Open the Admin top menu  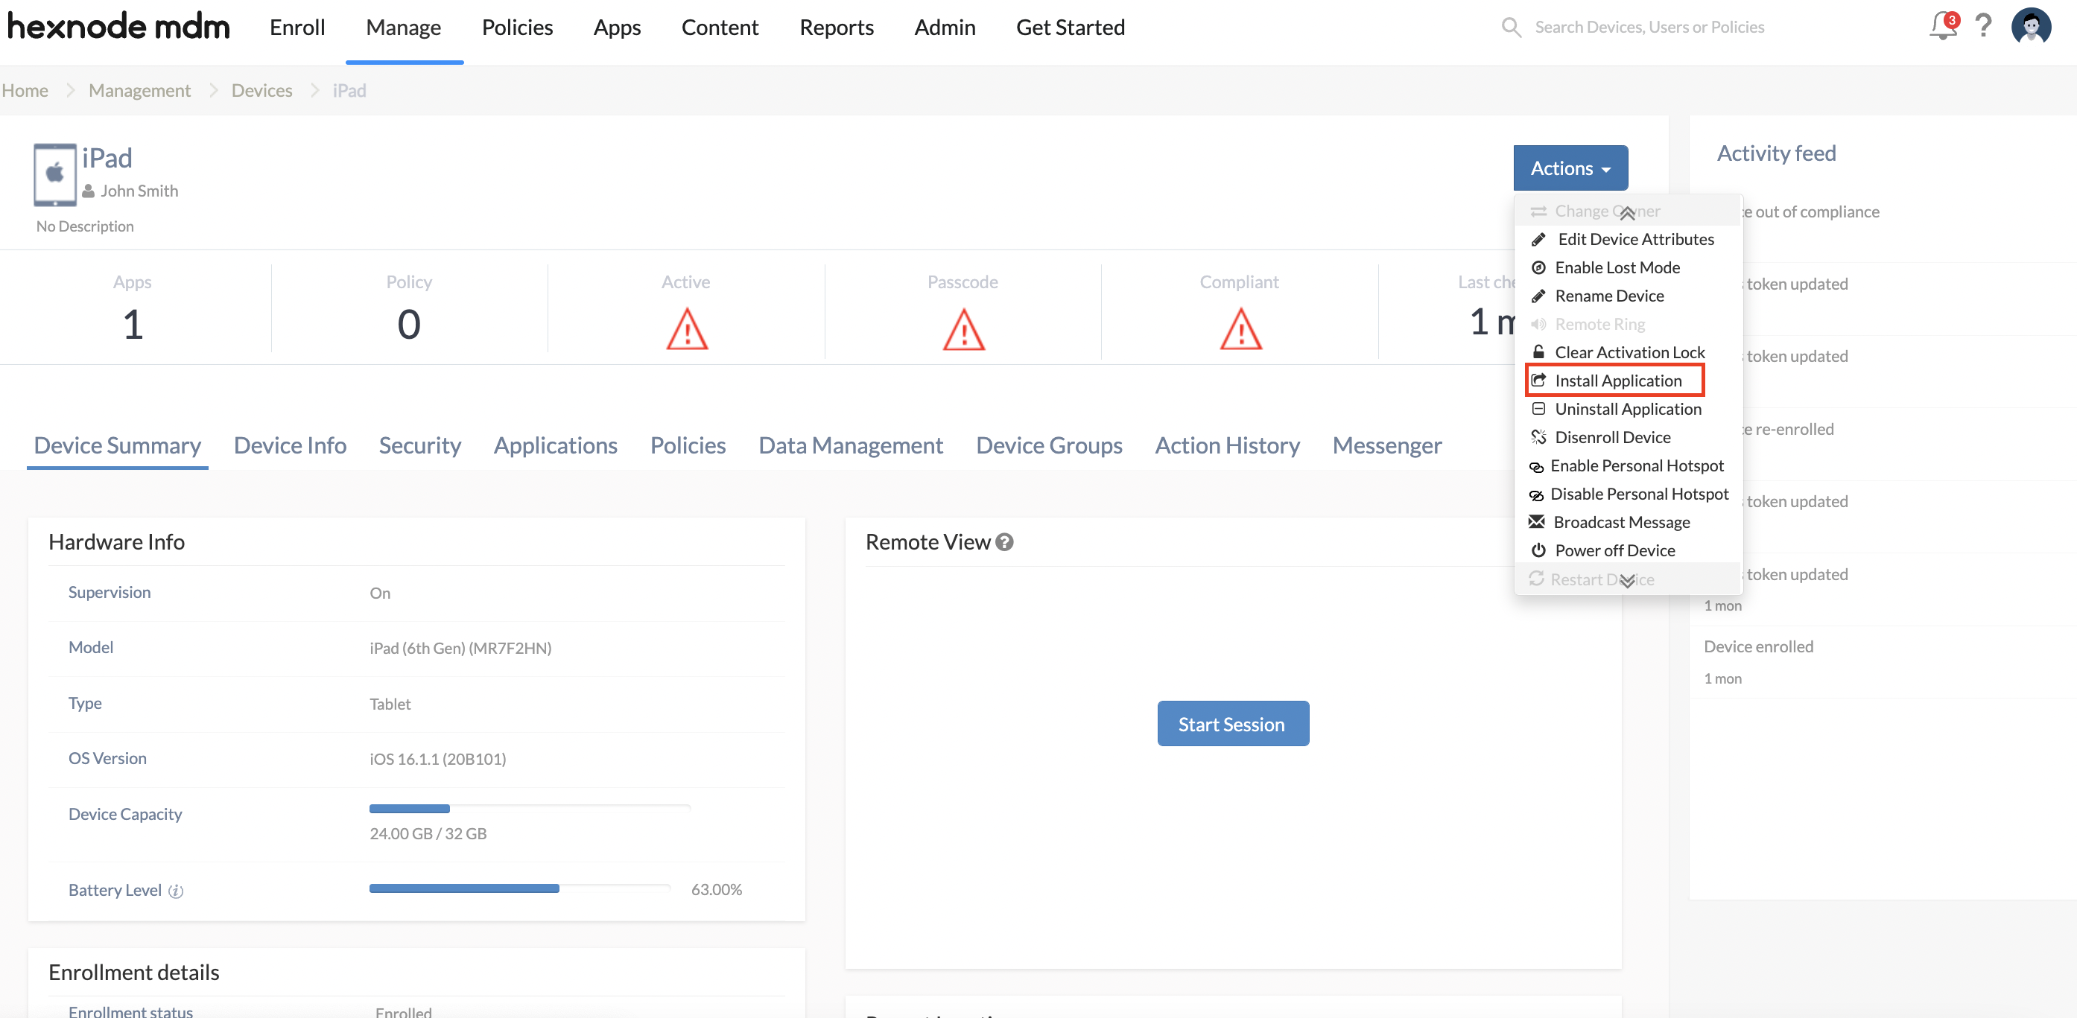click(944, 28)
